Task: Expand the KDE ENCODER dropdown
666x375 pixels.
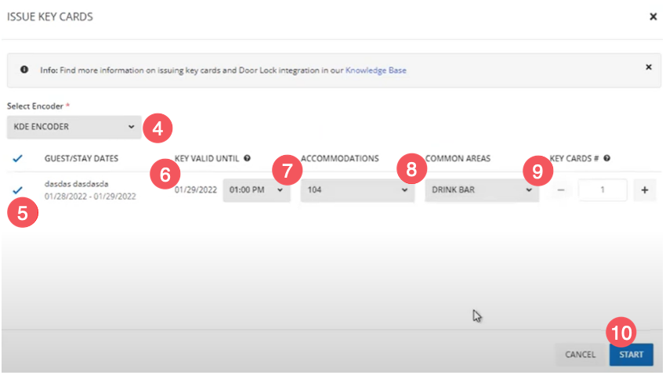Action: [74, 126]
